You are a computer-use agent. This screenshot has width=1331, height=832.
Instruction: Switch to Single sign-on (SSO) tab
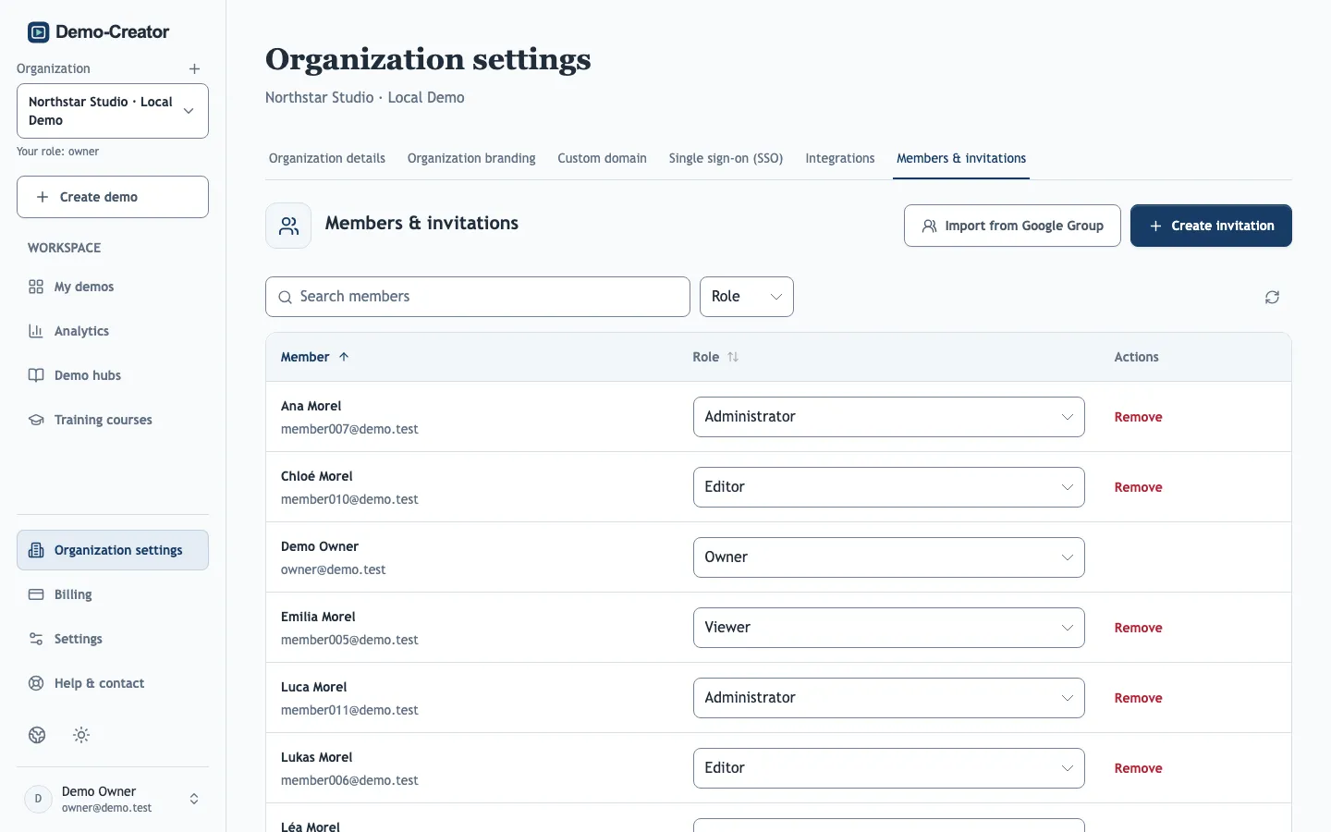(x=726, y=158)
